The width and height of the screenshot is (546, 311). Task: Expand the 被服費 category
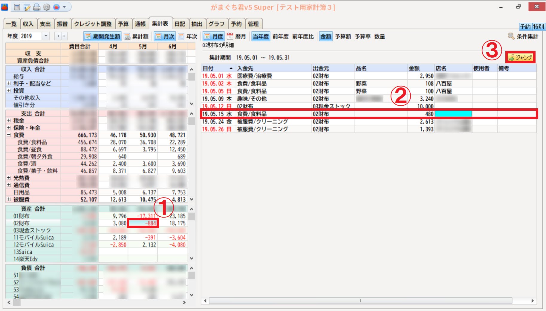[9, 199]
